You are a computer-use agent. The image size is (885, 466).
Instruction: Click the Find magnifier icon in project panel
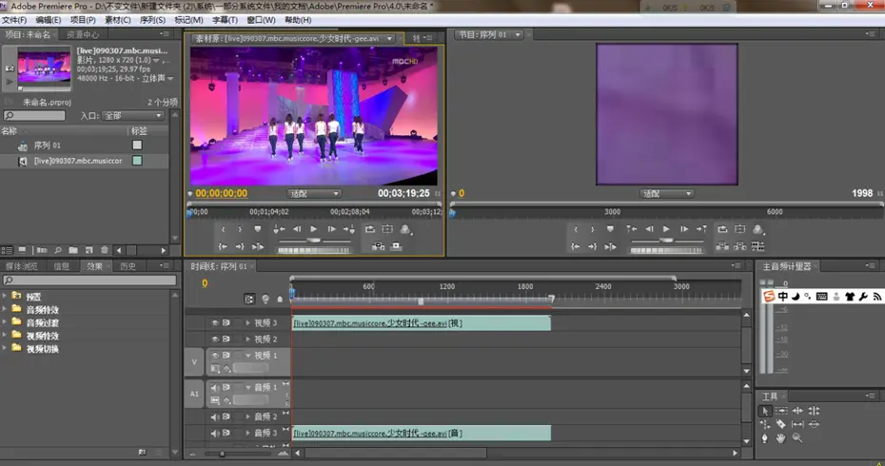(x=57, y=250)
